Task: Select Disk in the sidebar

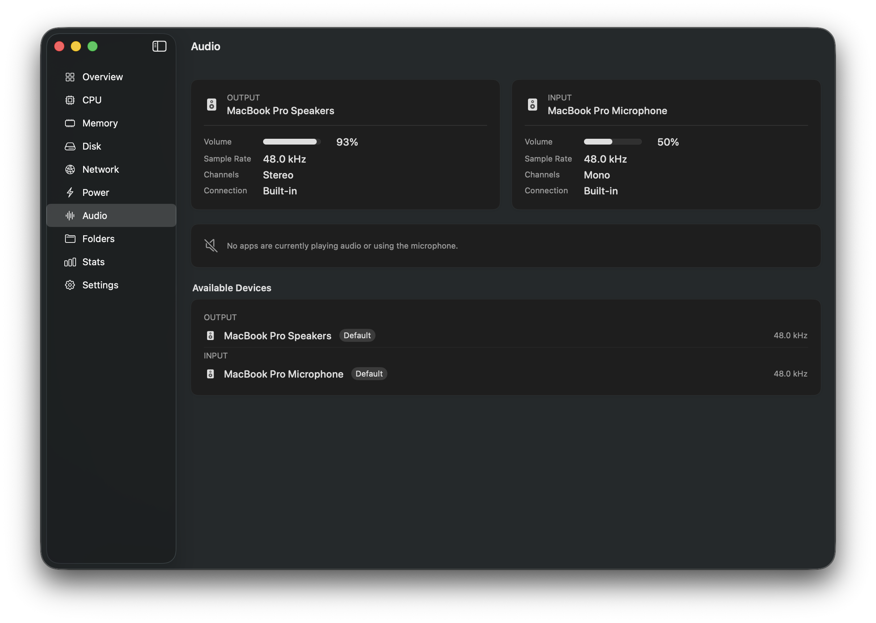Action: (111, 147)
